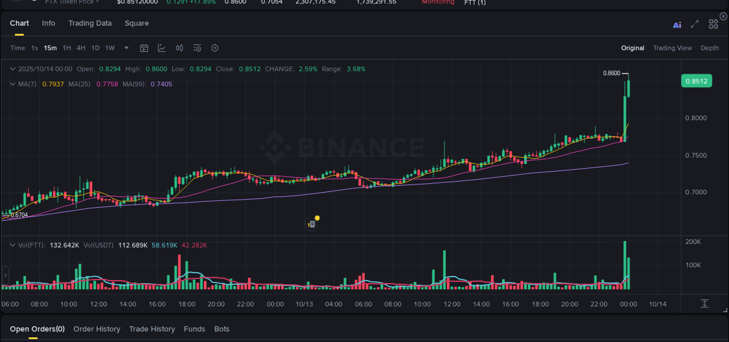Open the more intervals dropdown arrow
This screenshot has width=729, height=342.
point(127,48)
